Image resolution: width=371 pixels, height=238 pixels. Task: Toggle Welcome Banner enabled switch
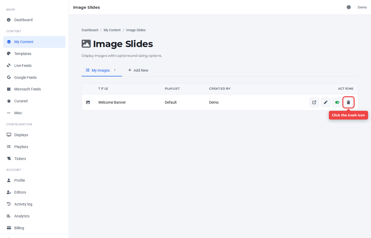tap(337, 102)
